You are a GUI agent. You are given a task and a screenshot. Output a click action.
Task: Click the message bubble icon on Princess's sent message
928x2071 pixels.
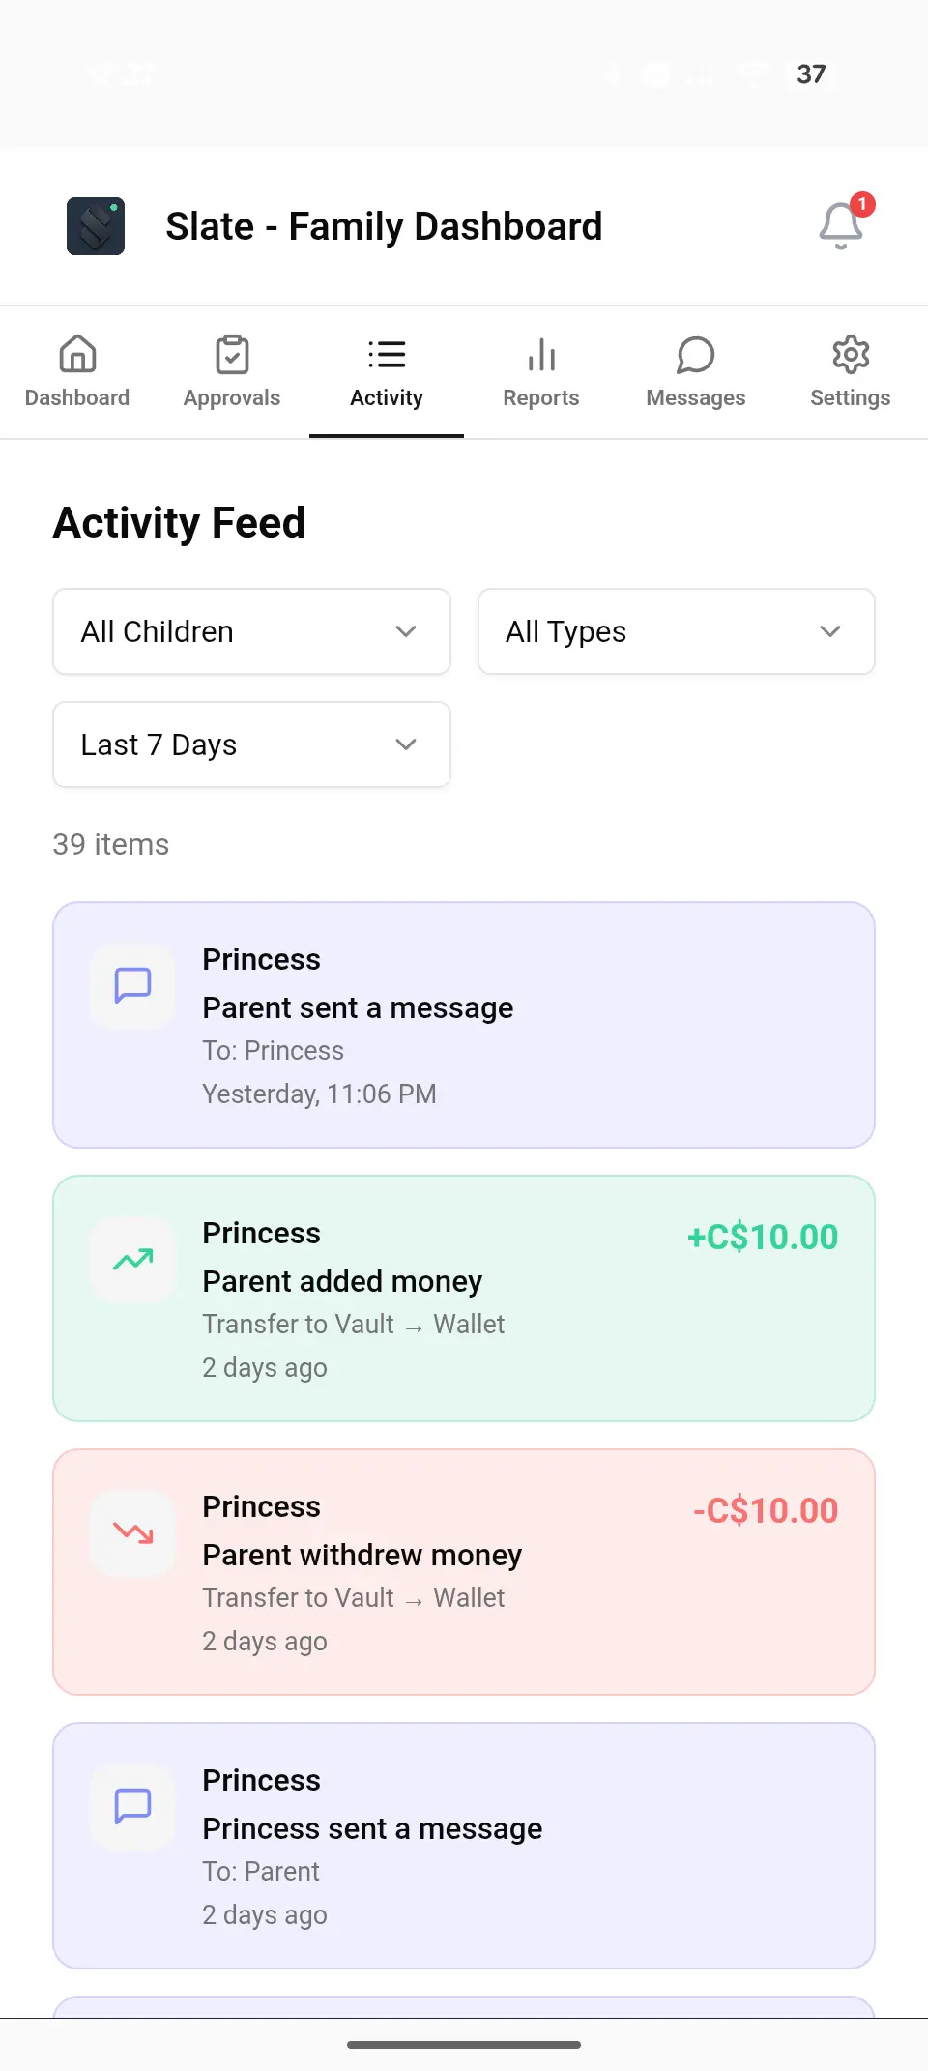click(x=131, y=1807)
